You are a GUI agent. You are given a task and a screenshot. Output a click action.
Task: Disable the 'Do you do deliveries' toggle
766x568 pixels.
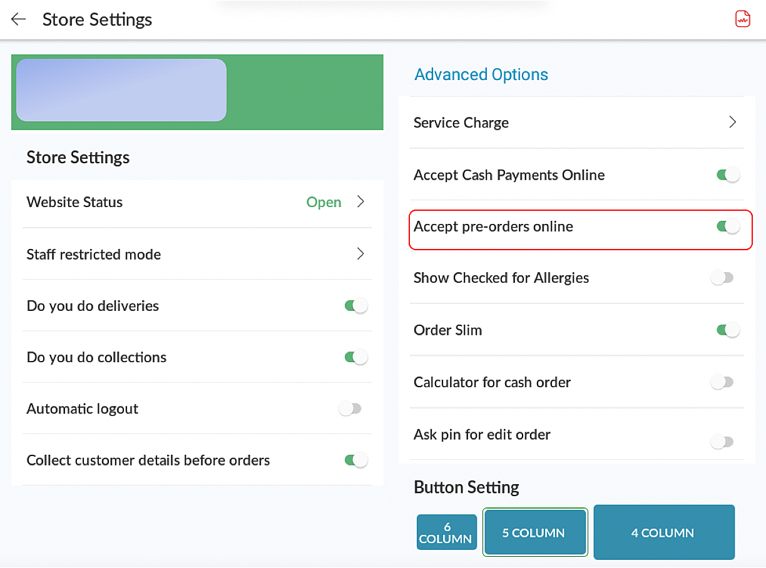356,306
